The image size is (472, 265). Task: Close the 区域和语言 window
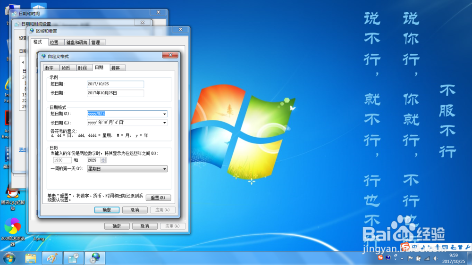click(x=181, y=30)
